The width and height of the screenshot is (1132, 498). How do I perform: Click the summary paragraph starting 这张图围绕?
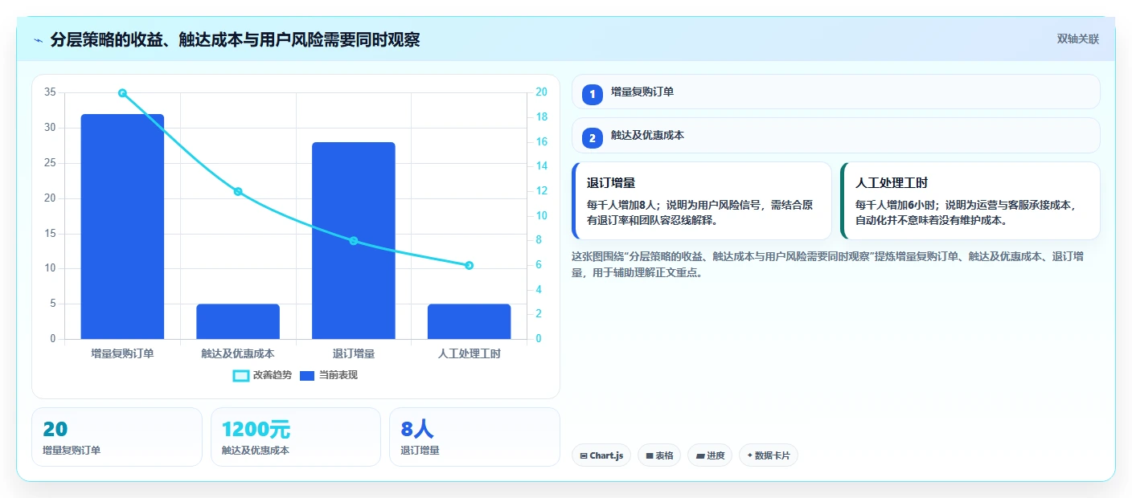click(828, 264)
